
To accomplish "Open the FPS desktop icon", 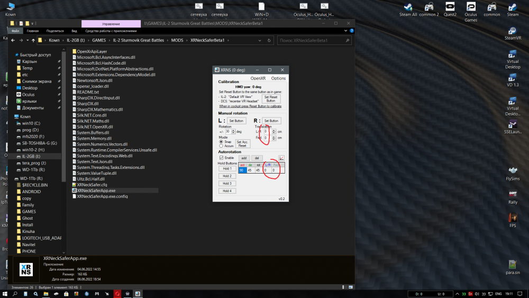I will click(x=513, y=221).
